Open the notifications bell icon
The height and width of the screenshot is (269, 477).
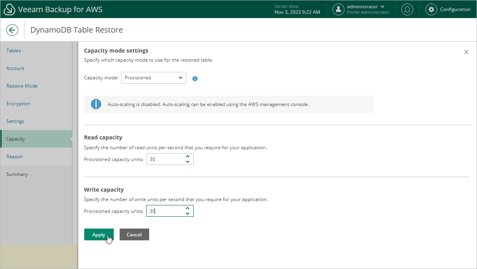407,9
